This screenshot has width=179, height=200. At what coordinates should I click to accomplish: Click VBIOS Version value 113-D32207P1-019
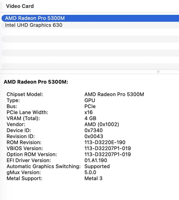coord(108,148)
